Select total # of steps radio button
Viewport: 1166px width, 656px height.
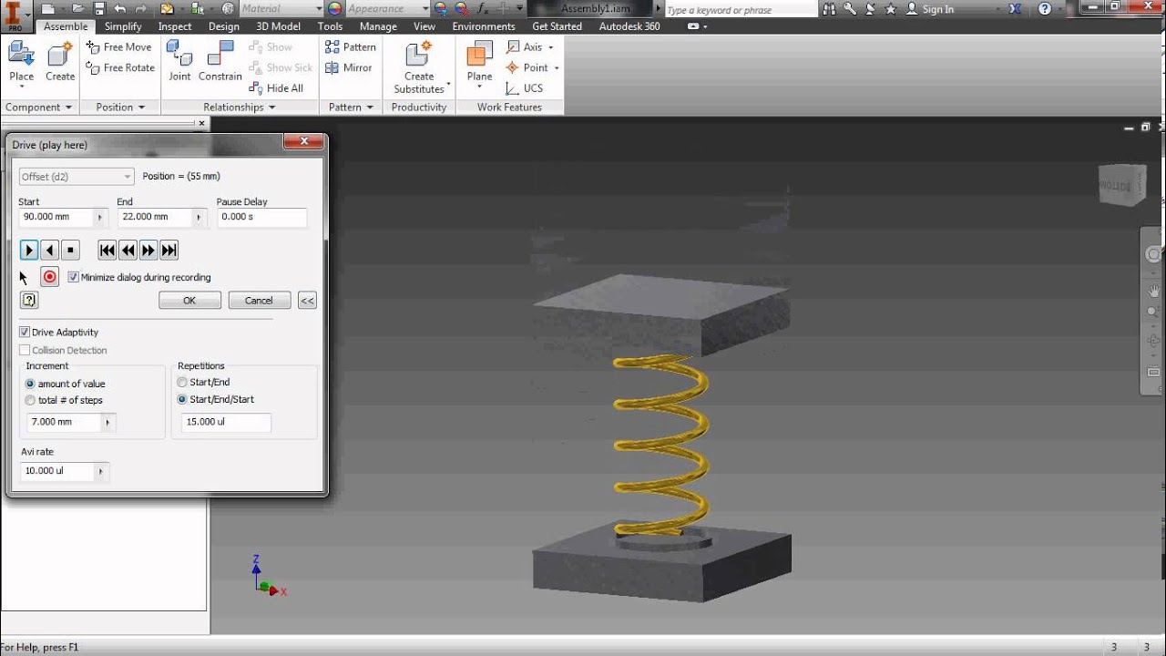pyautogui.click(x=30, y=400)
